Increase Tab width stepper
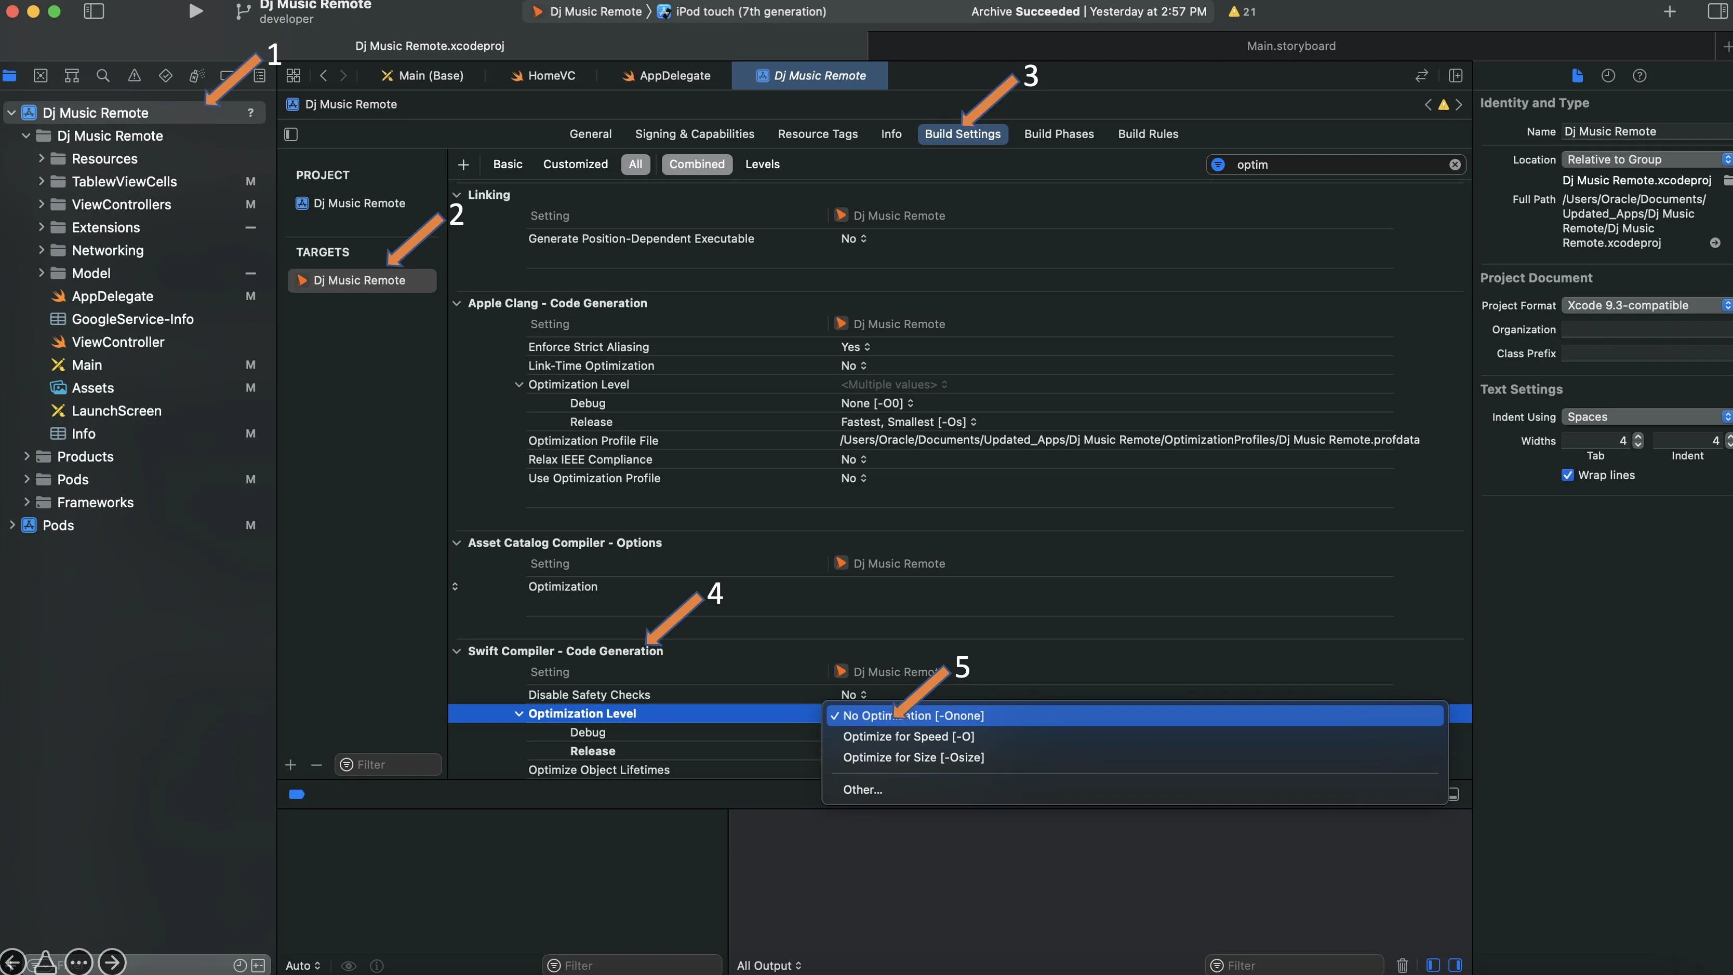The width and height of the screenshot is (1733, 975). pyautogui.click(x=1638, y=437)
